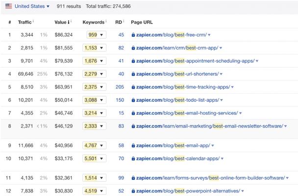Open the United States country dropdown
298x196 pixels.
tap(32, 6)
